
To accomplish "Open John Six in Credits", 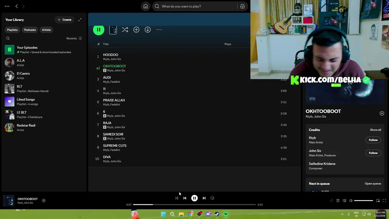I will coord(315,151).
